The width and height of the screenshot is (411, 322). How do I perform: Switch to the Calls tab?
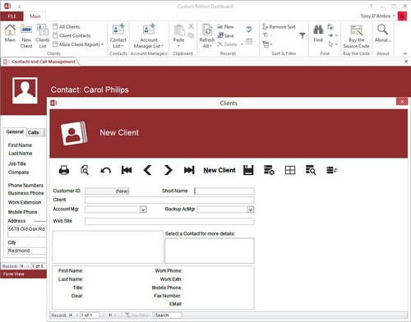click(x=34, y=132)
